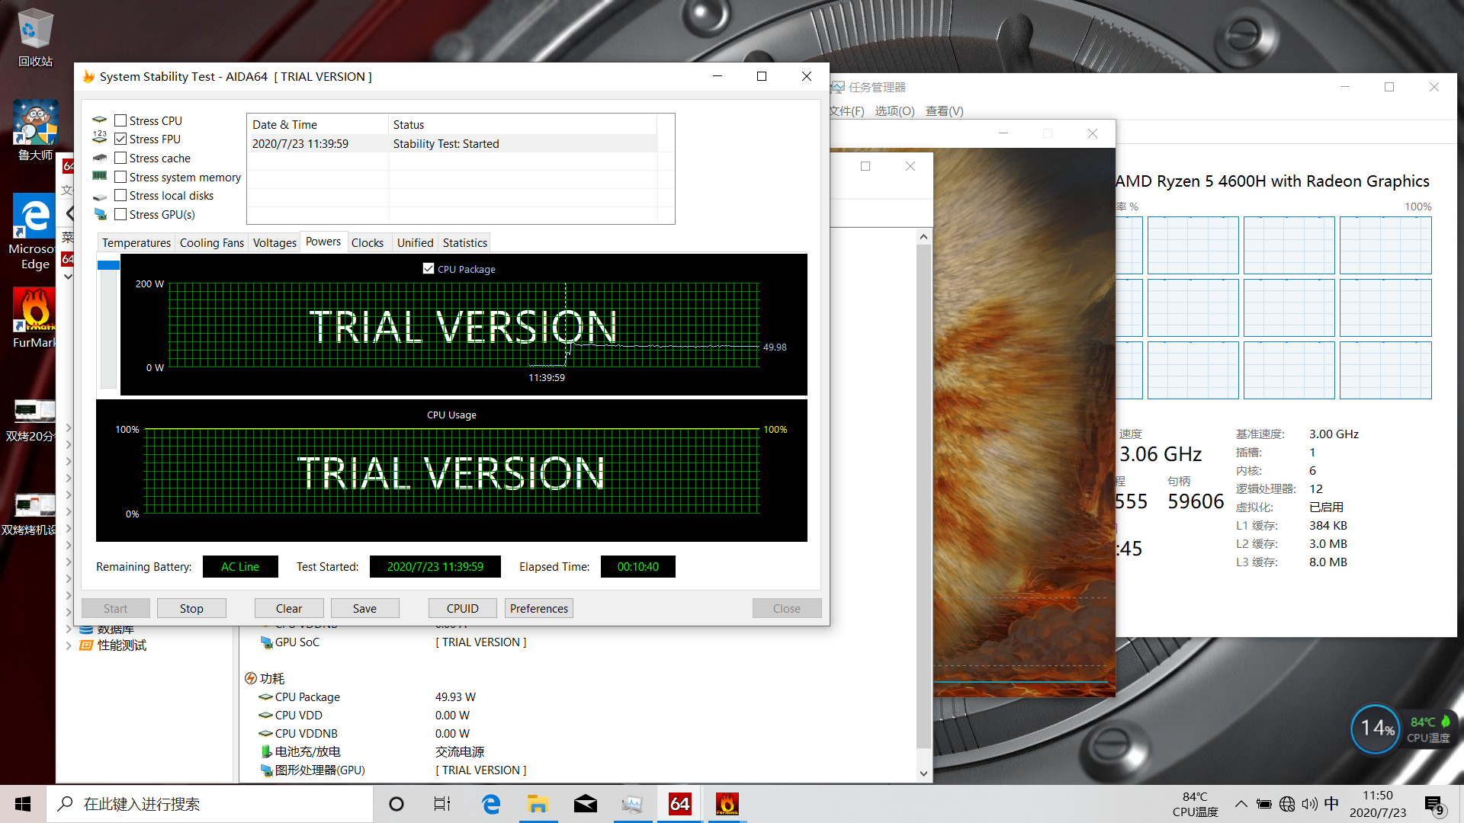Launch the FurMark desktop shortcut
The height and width of the screenshot is (823, 1464).
click(x=34, y=317)
